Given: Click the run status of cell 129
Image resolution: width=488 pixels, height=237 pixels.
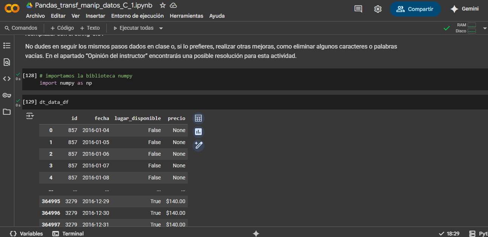Looking at the screenshot, I should (18, 103).
